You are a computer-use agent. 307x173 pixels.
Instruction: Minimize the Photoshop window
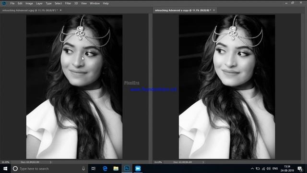tap(286, 3)
